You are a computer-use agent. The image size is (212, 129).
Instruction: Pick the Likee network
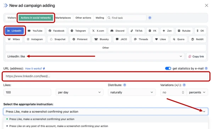(161, 39)
